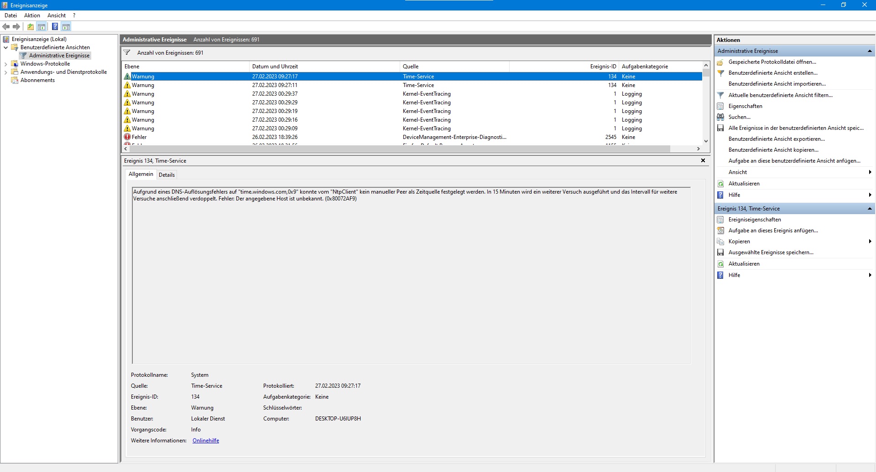Click the folder-up toolbar icon
Viewport: 876px width, 472px height.
pyautogui.click(x=31, y=27)
